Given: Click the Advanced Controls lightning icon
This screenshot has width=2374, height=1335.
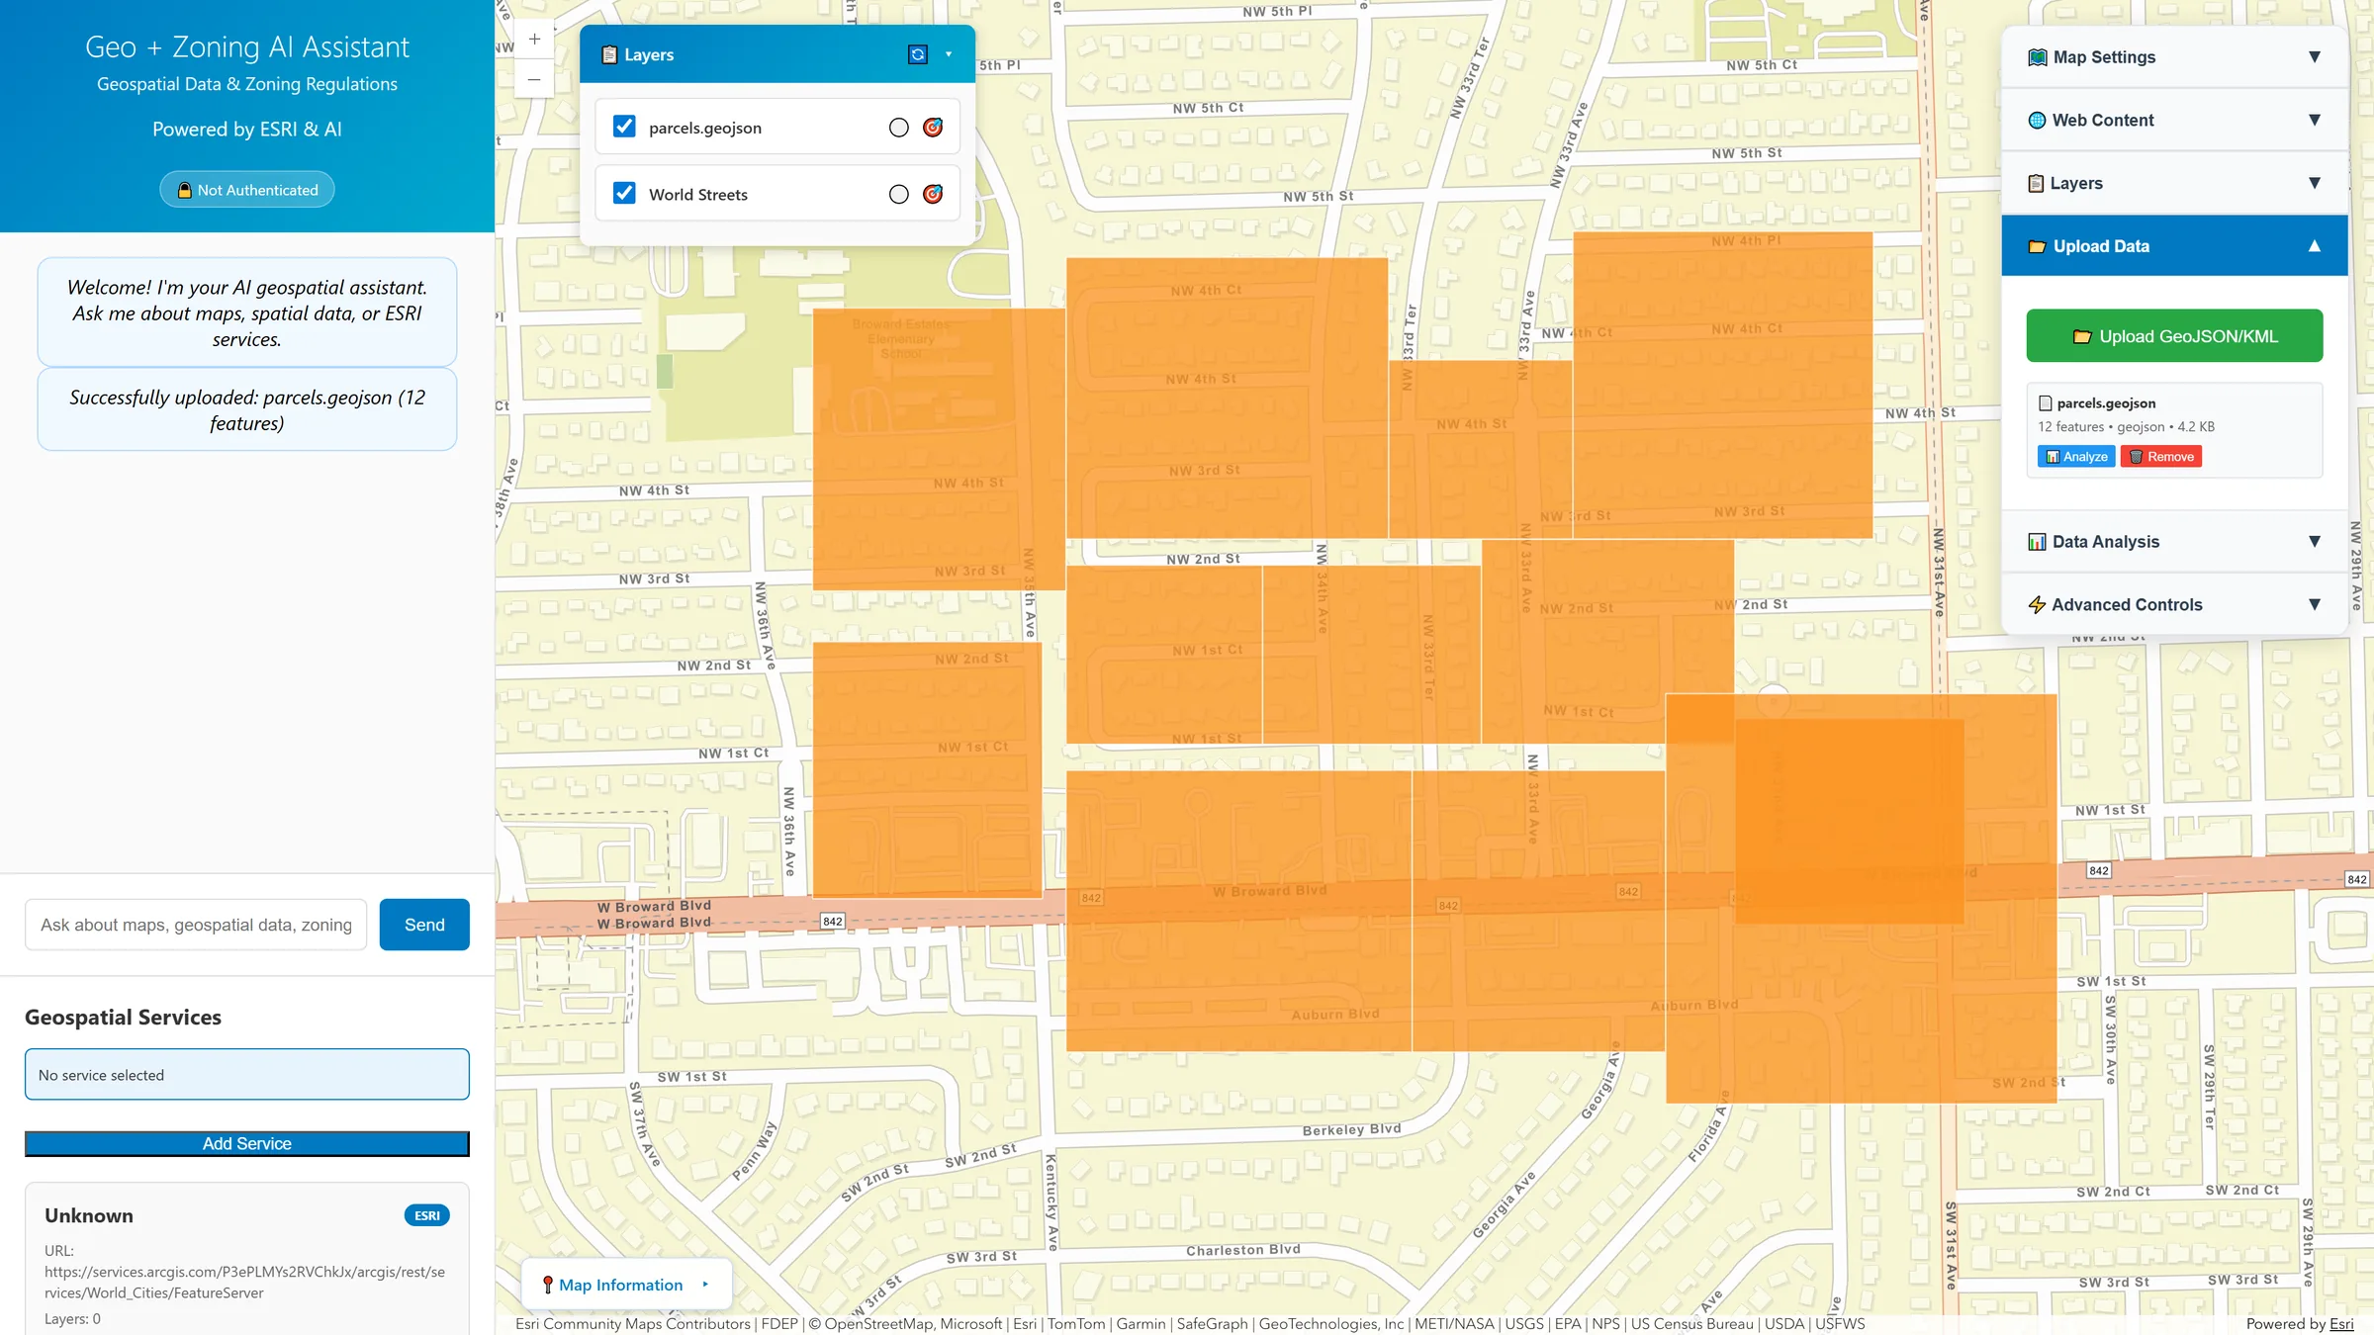Looking at the screenshot, I should [x=2037, y=605].
